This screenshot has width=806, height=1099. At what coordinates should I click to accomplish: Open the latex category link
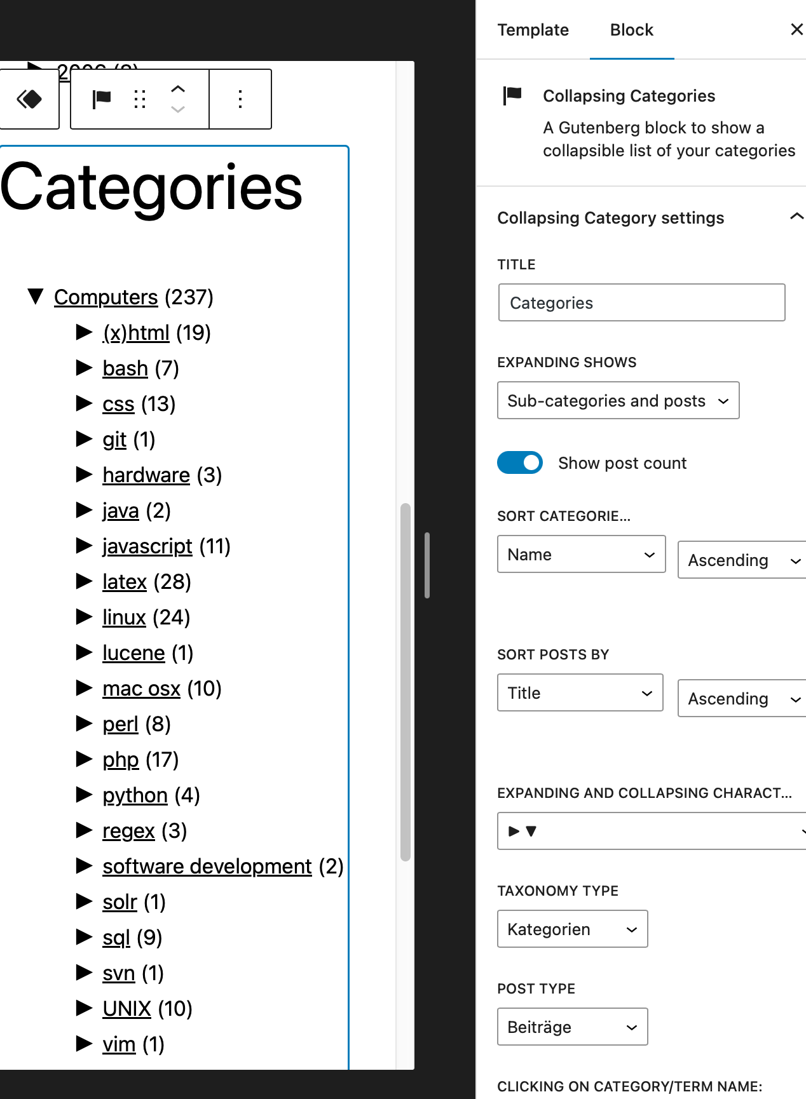tap(125, 581)
